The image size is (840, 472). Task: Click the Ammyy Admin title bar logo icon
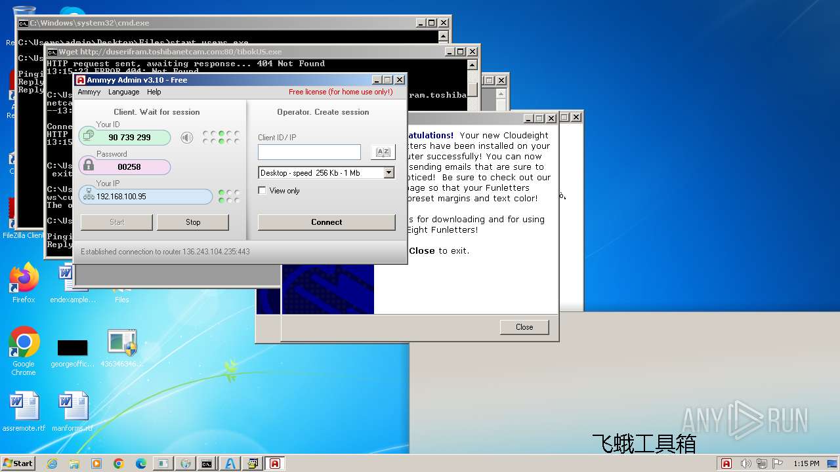[81, 80]
